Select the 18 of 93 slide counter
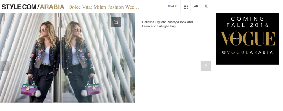Viewport: 283px width, 111px height. (172, 6)
